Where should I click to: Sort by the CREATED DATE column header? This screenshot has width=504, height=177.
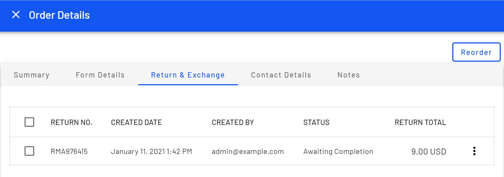[x=136, y=123]
